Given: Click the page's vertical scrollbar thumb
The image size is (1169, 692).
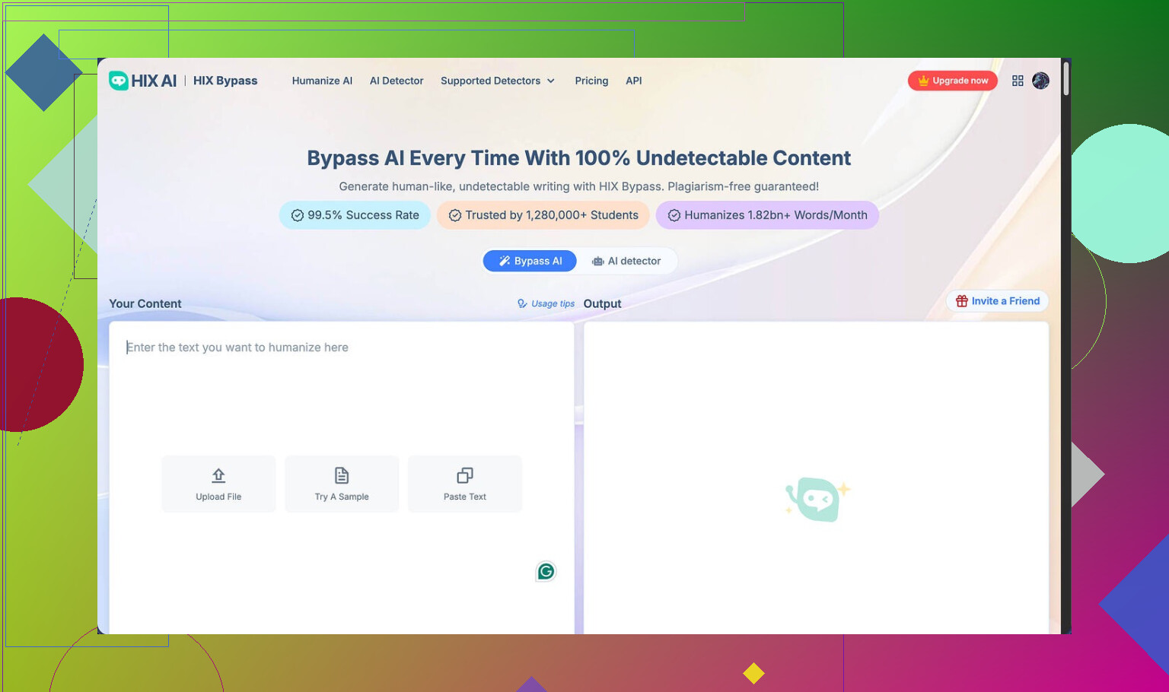Looking at the screenshot, I should 1066,78.
